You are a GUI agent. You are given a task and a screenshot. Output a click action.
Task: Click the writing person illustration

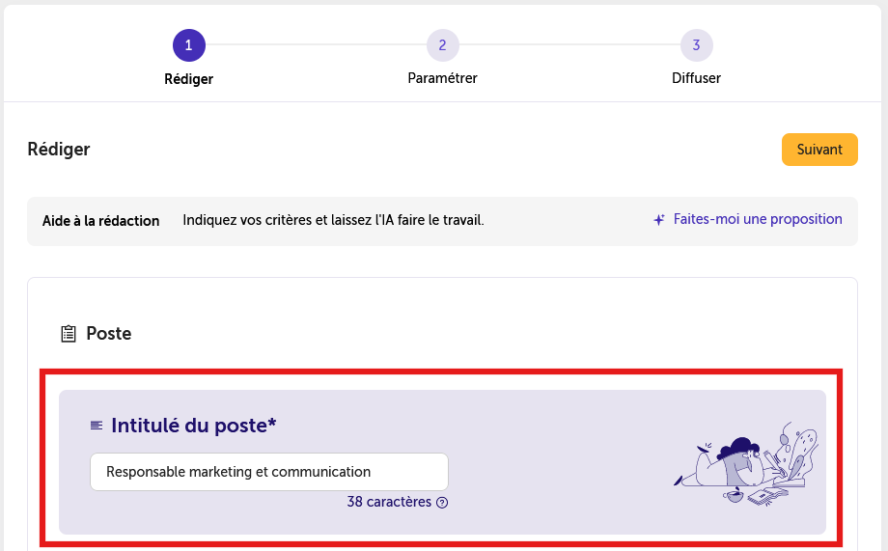746,463
